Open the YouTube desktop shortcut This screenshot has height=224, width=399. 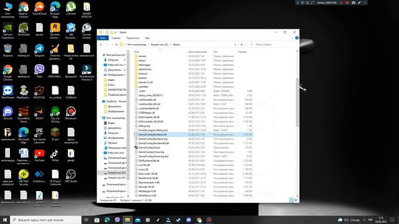pyautogui.click(x=39, y=155)
